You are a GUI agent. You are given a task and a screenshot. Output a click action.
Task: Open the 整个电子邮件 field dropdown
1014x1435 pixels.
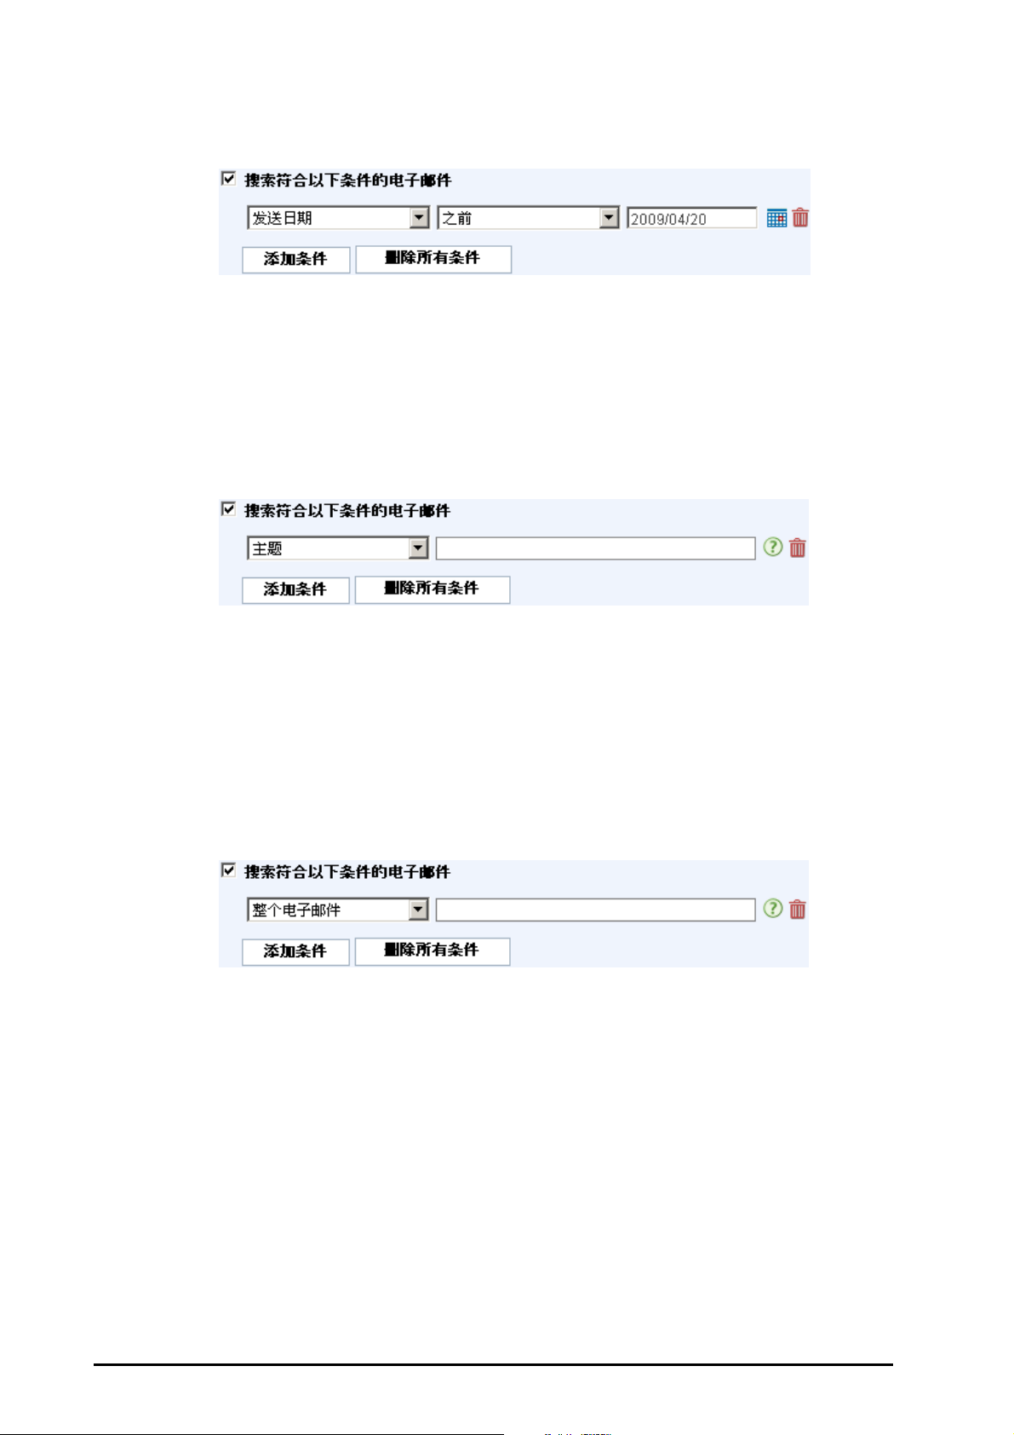tap(339, 910)
